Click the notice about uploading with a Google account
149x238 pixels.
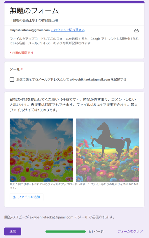pyautogui.click(x=74, y=41)
